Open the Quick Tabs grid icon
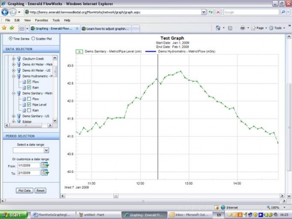The image size is (292, 219). point(22,29)
